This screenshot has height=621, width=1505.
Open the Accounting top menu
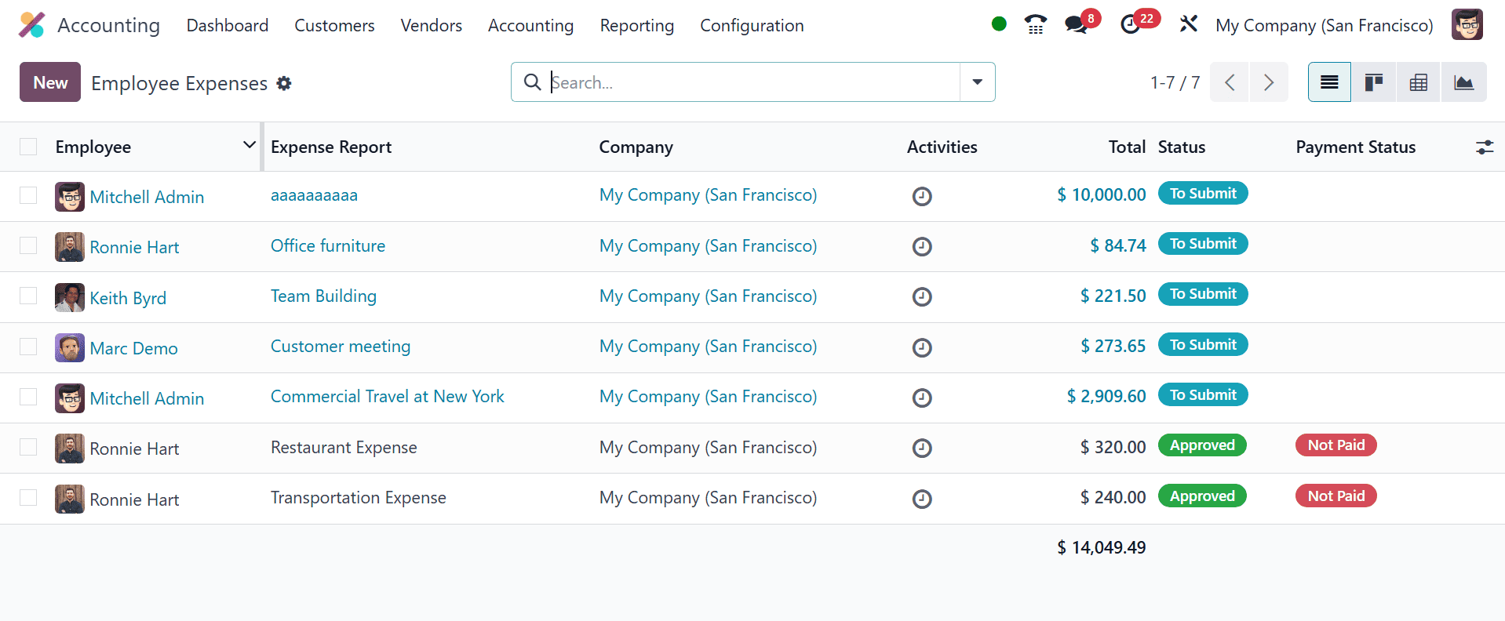pos(530,25)
